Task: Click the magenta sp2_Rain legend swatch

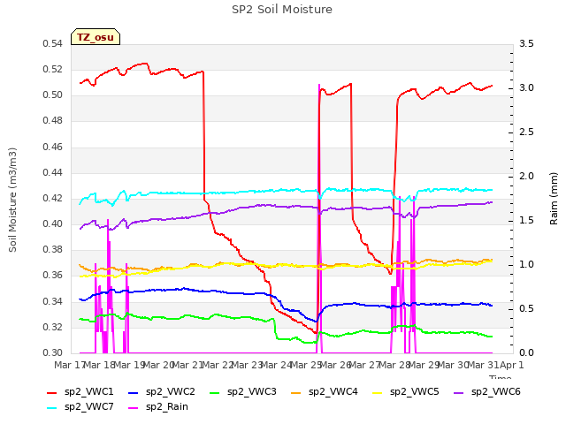Action: tap(134, 408)
